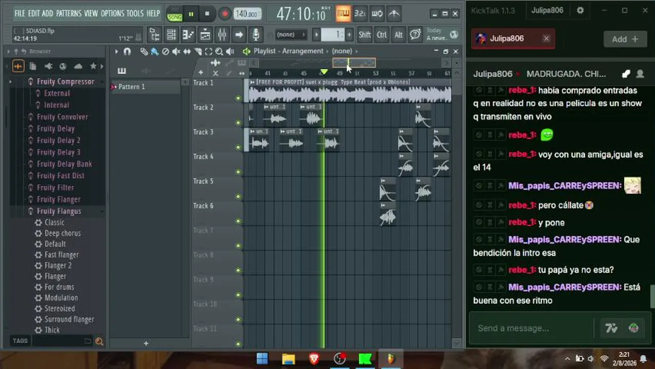
Task: Click the help question bubble icon
Action: pos(416,34)
